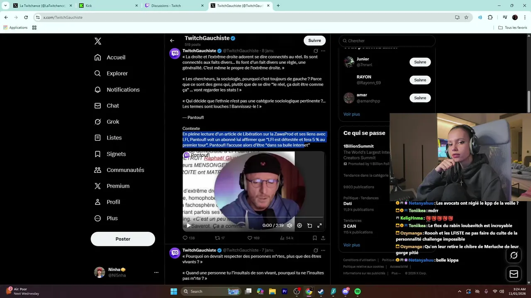The height and width of the screenshot is (298, 531).
Task: Open Steam from taskbar
Action: [321, 291]
